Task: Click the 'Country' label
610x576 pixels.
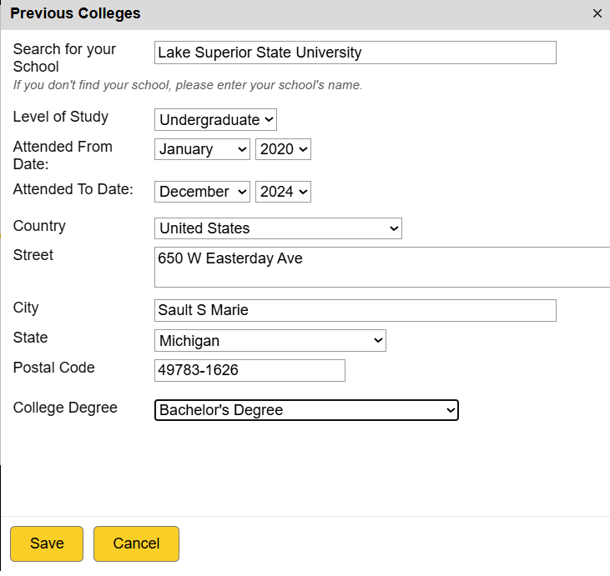Action: 39,226
